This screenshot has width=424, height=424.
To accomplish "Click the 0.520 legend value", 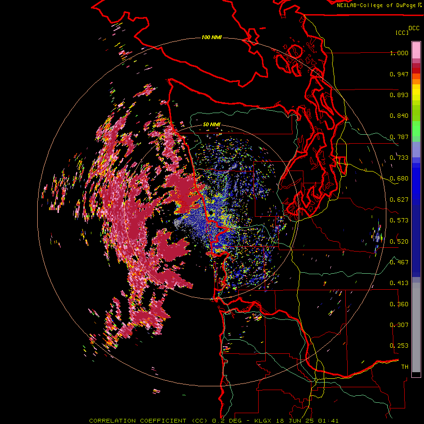I will (x=399, y=241).
